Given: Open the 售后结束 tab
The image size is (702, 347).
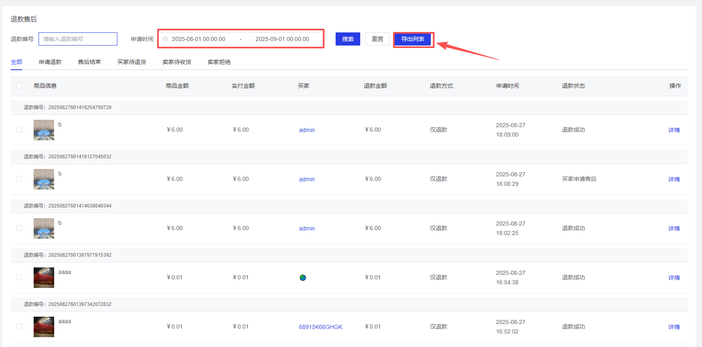Looking at the screenshot, I should [x=89, y=62].
